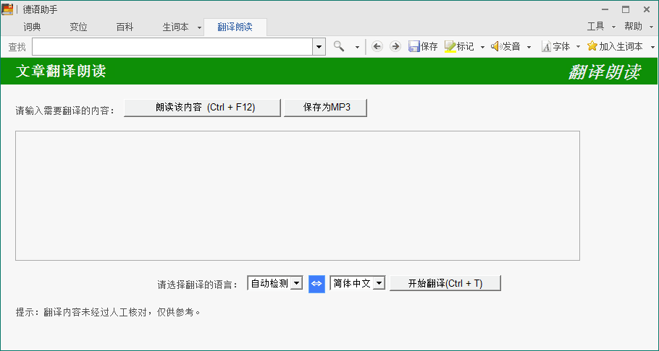Click the 加入生词本 star icon
Image resolution: width=659 pixels, height=351 pixels.
592,46
